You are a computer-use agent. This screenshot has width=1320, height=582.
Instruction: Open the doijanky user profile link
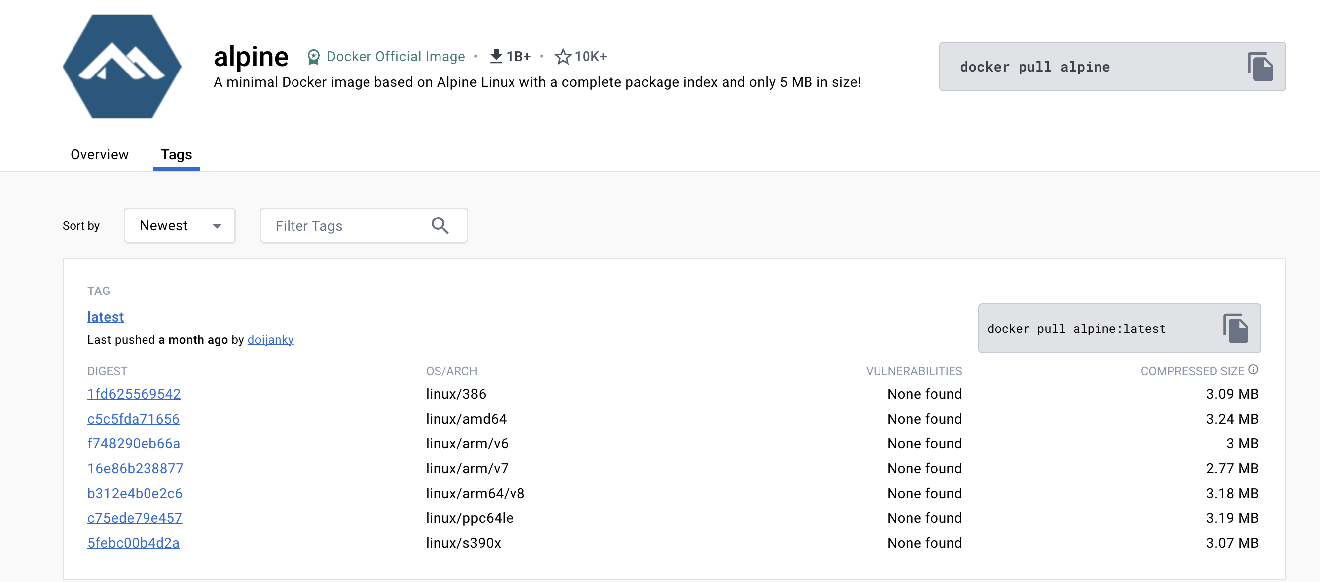click(x=271, y=340)
